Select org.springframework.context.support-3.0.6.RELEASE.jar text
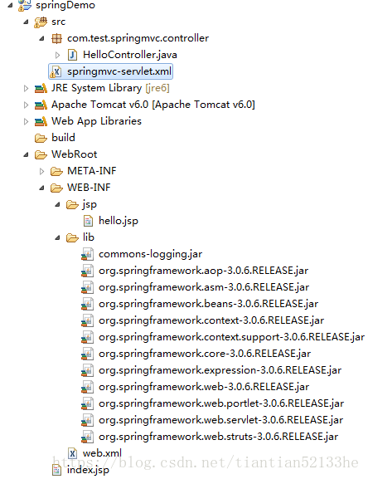 [x=232, y=337]
